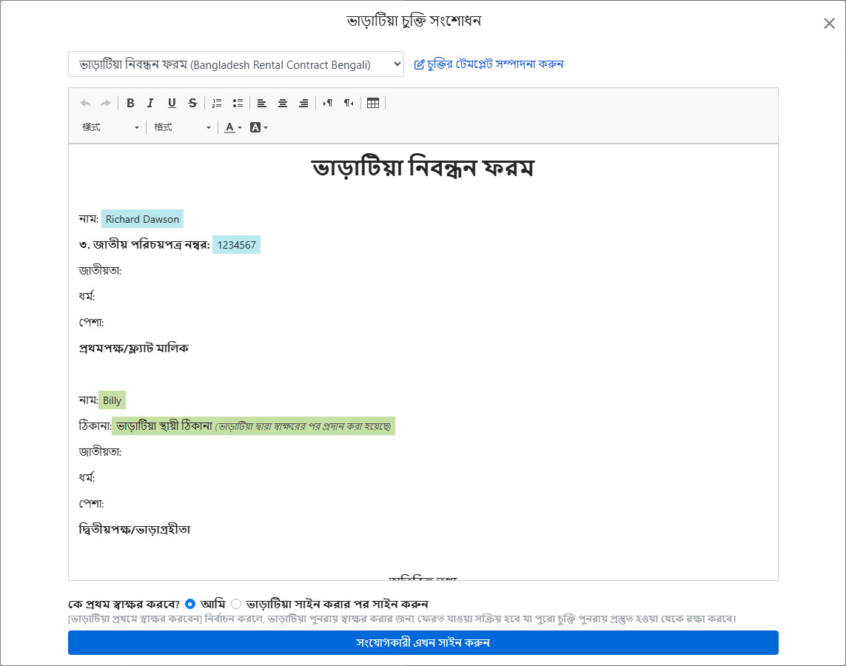Open the styles dropdown in toolbar

[110, 127]
